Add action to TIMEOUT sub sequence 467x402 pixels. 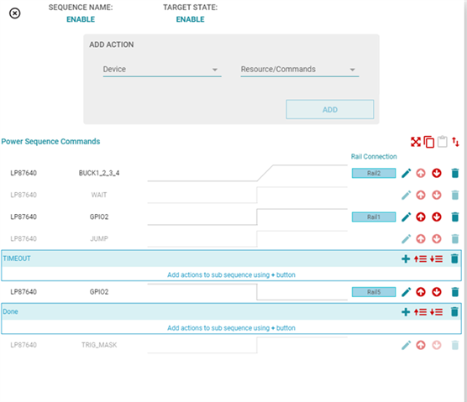pos(406,258)
